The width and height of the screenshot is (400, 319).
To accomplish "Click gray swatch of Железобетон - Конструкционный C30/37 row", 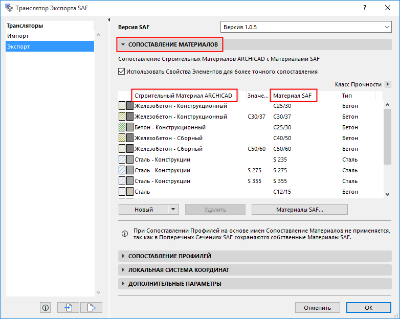I will [x=130, y=117].
